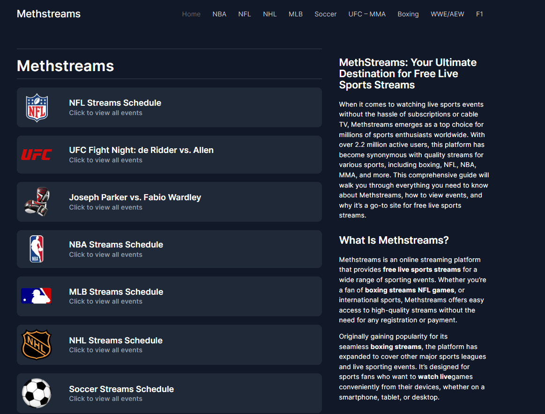
Task: Open the Methstreams site logo in header
Action: coord(49,14)
